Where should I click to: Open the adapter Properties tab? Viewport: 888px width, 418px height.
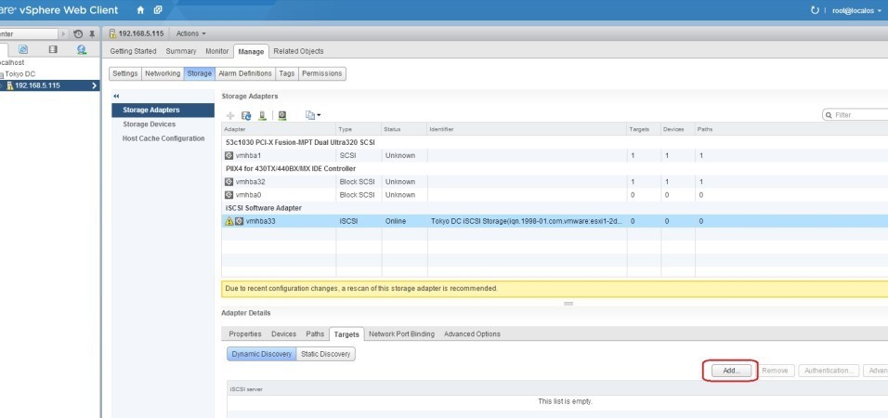pos(245,334)
